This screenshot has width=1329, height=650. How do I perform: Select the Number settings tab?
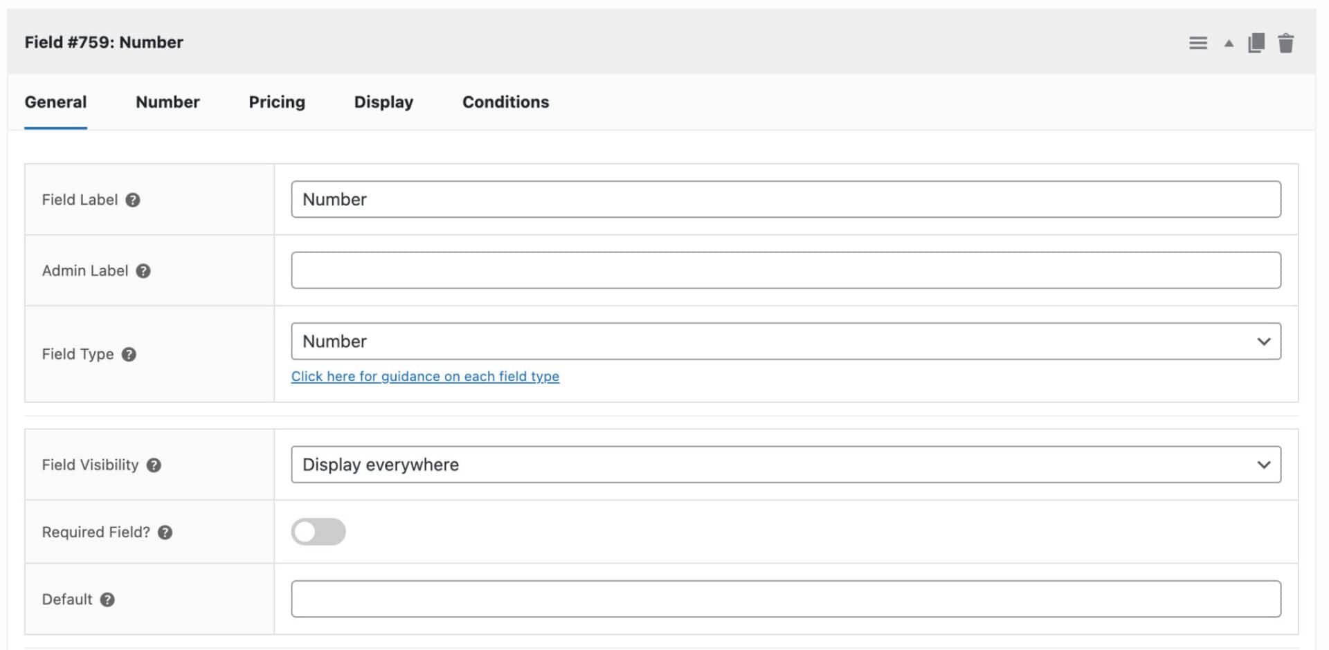pos(168,102)
